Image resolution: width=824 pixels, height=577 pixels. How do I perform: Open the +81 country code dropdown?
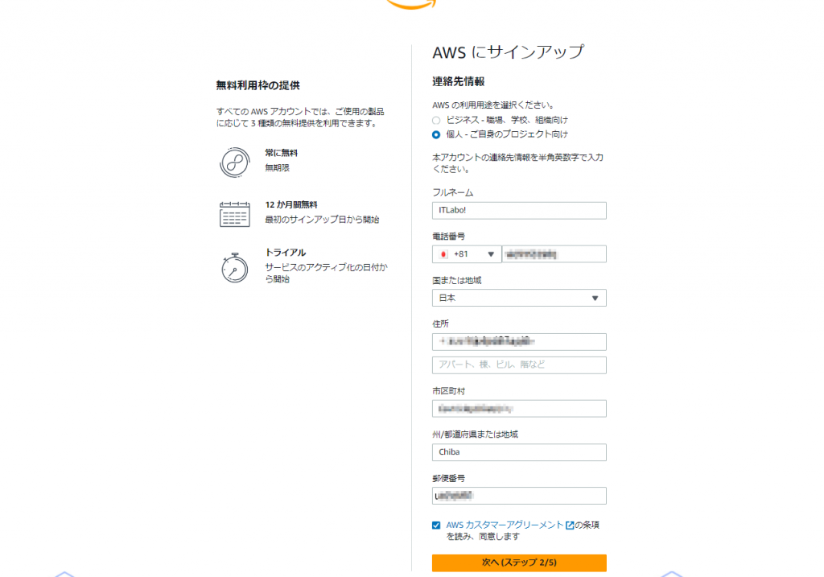[467, 254]
